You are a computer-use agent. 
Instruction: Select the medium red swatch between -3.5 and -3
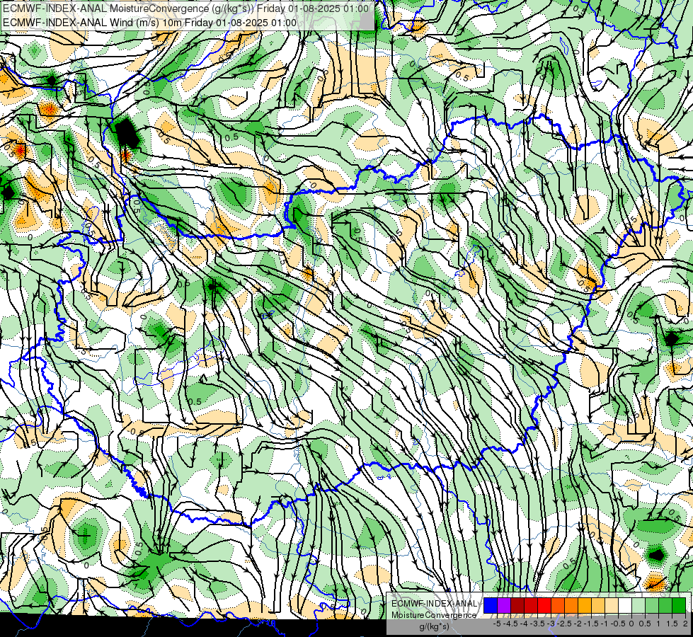click(x=531, y=606)
